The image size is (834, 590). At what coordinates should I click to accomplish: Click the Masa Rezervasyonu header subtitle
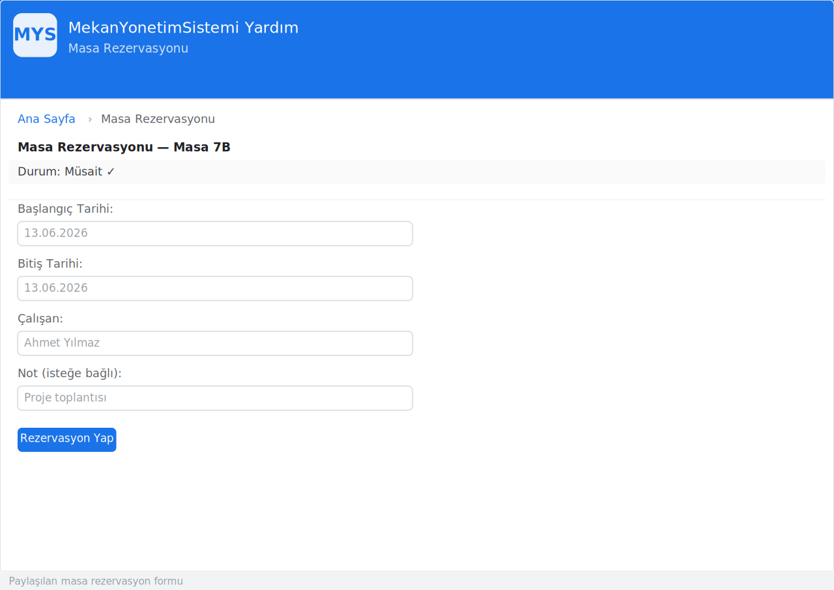tap(128, 49)
